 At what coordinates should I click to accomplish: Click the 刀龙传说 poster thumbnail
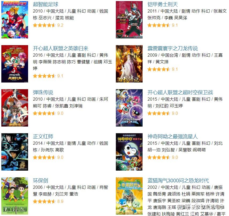click(129, 64)
